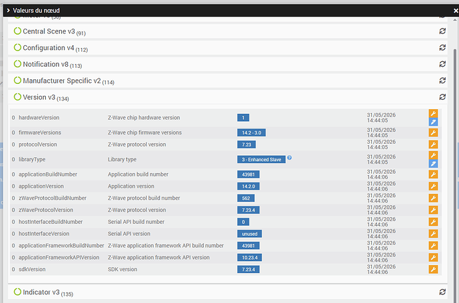Click the hostInterfaceVersion value unused

point(249,234)
